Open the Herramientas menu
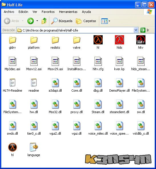This screenshot has width=156, height=169. coord(68,12)
